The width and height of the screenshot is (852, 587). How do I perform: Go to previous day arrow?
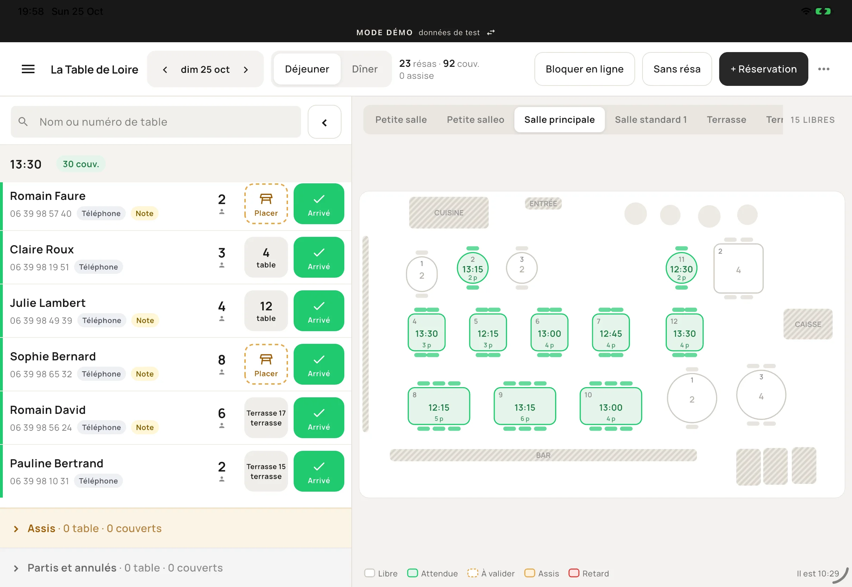coord(165,70)
